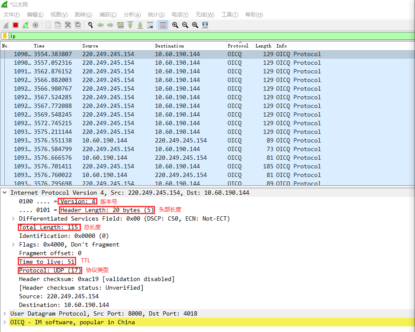Image resolution: width=415 pixels, height=332 pixels.
Task: Select packet at time 3572.745215
Action: click(x=208, y=123)
